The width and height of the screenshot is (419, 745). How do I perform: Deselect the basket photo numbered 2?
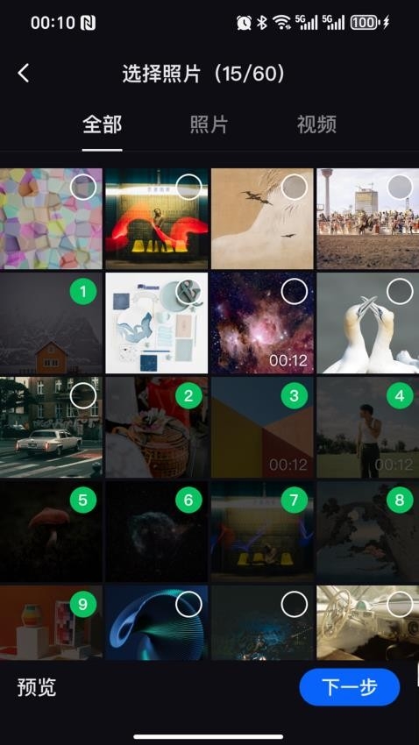(188, 396)
